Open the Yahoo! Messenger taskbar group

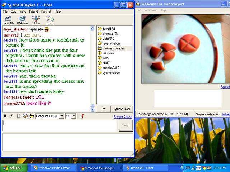100,168
